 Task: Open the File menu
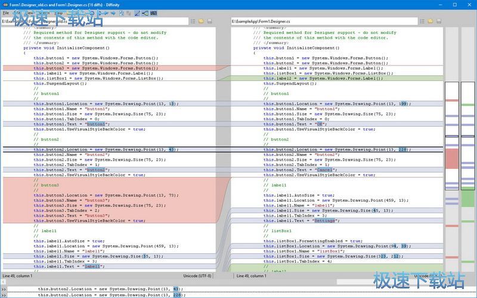5,12
